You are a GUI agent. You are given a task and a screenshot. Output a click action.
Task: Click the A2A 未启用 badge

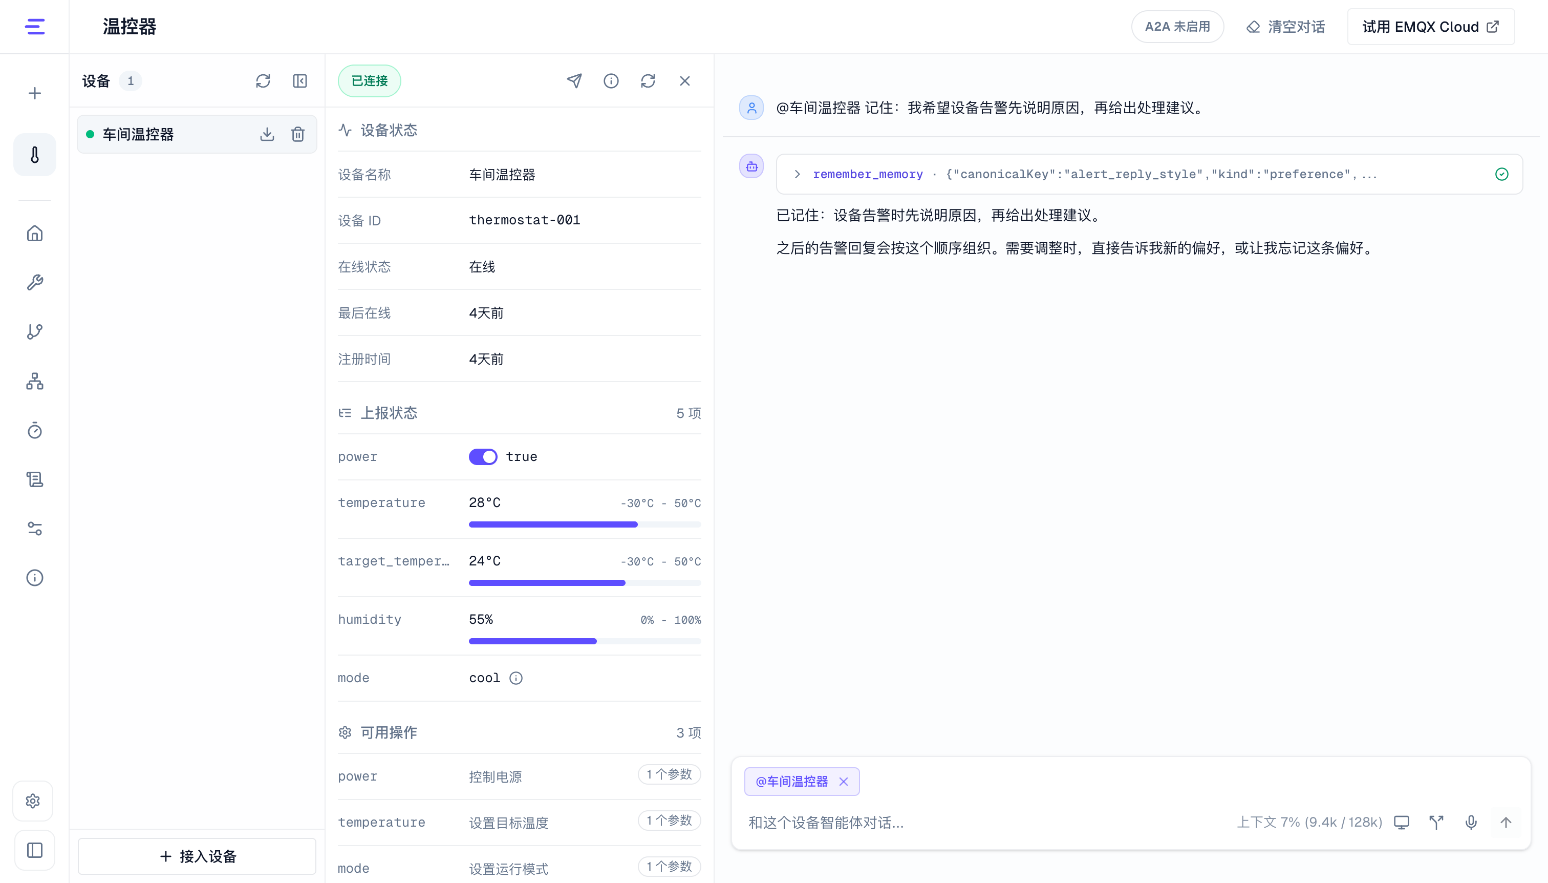(1177, 27)
